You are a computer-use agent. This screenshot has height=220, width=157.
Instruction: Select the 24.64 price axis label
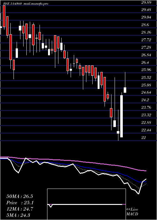[x=146, y=92]
